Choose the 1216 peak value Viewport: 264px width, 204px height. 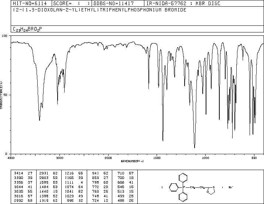coord(69,173)
